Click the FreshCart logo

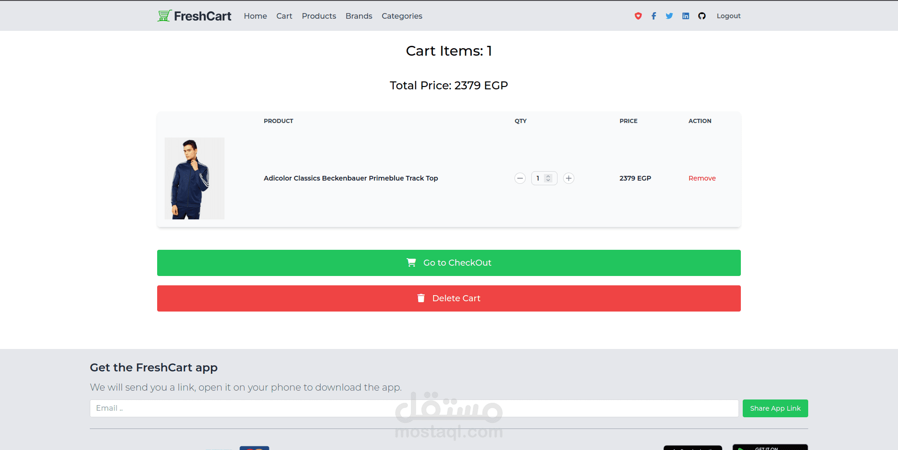(194, 16)
